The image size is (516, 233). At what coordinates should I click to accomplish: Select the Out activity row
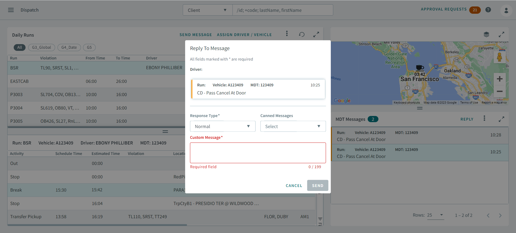(96, 163)
